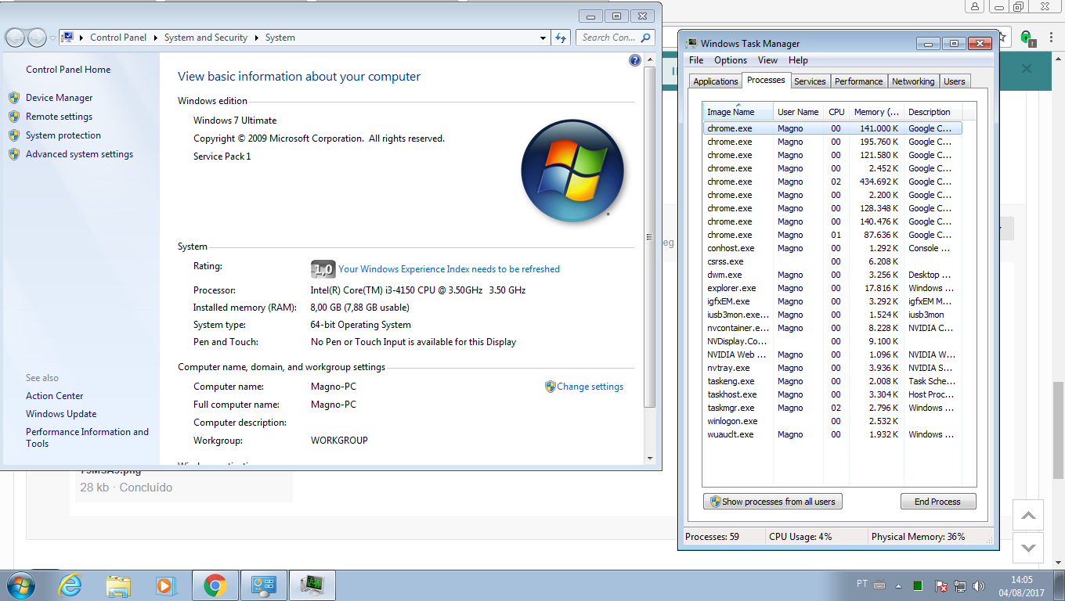
Task: Click the keyboard icon in the language bar
Action: pos(879,585)
